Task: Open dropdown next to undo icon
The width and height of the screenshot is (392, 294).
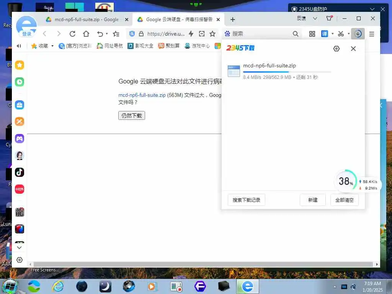Action: tap(107, 34)
